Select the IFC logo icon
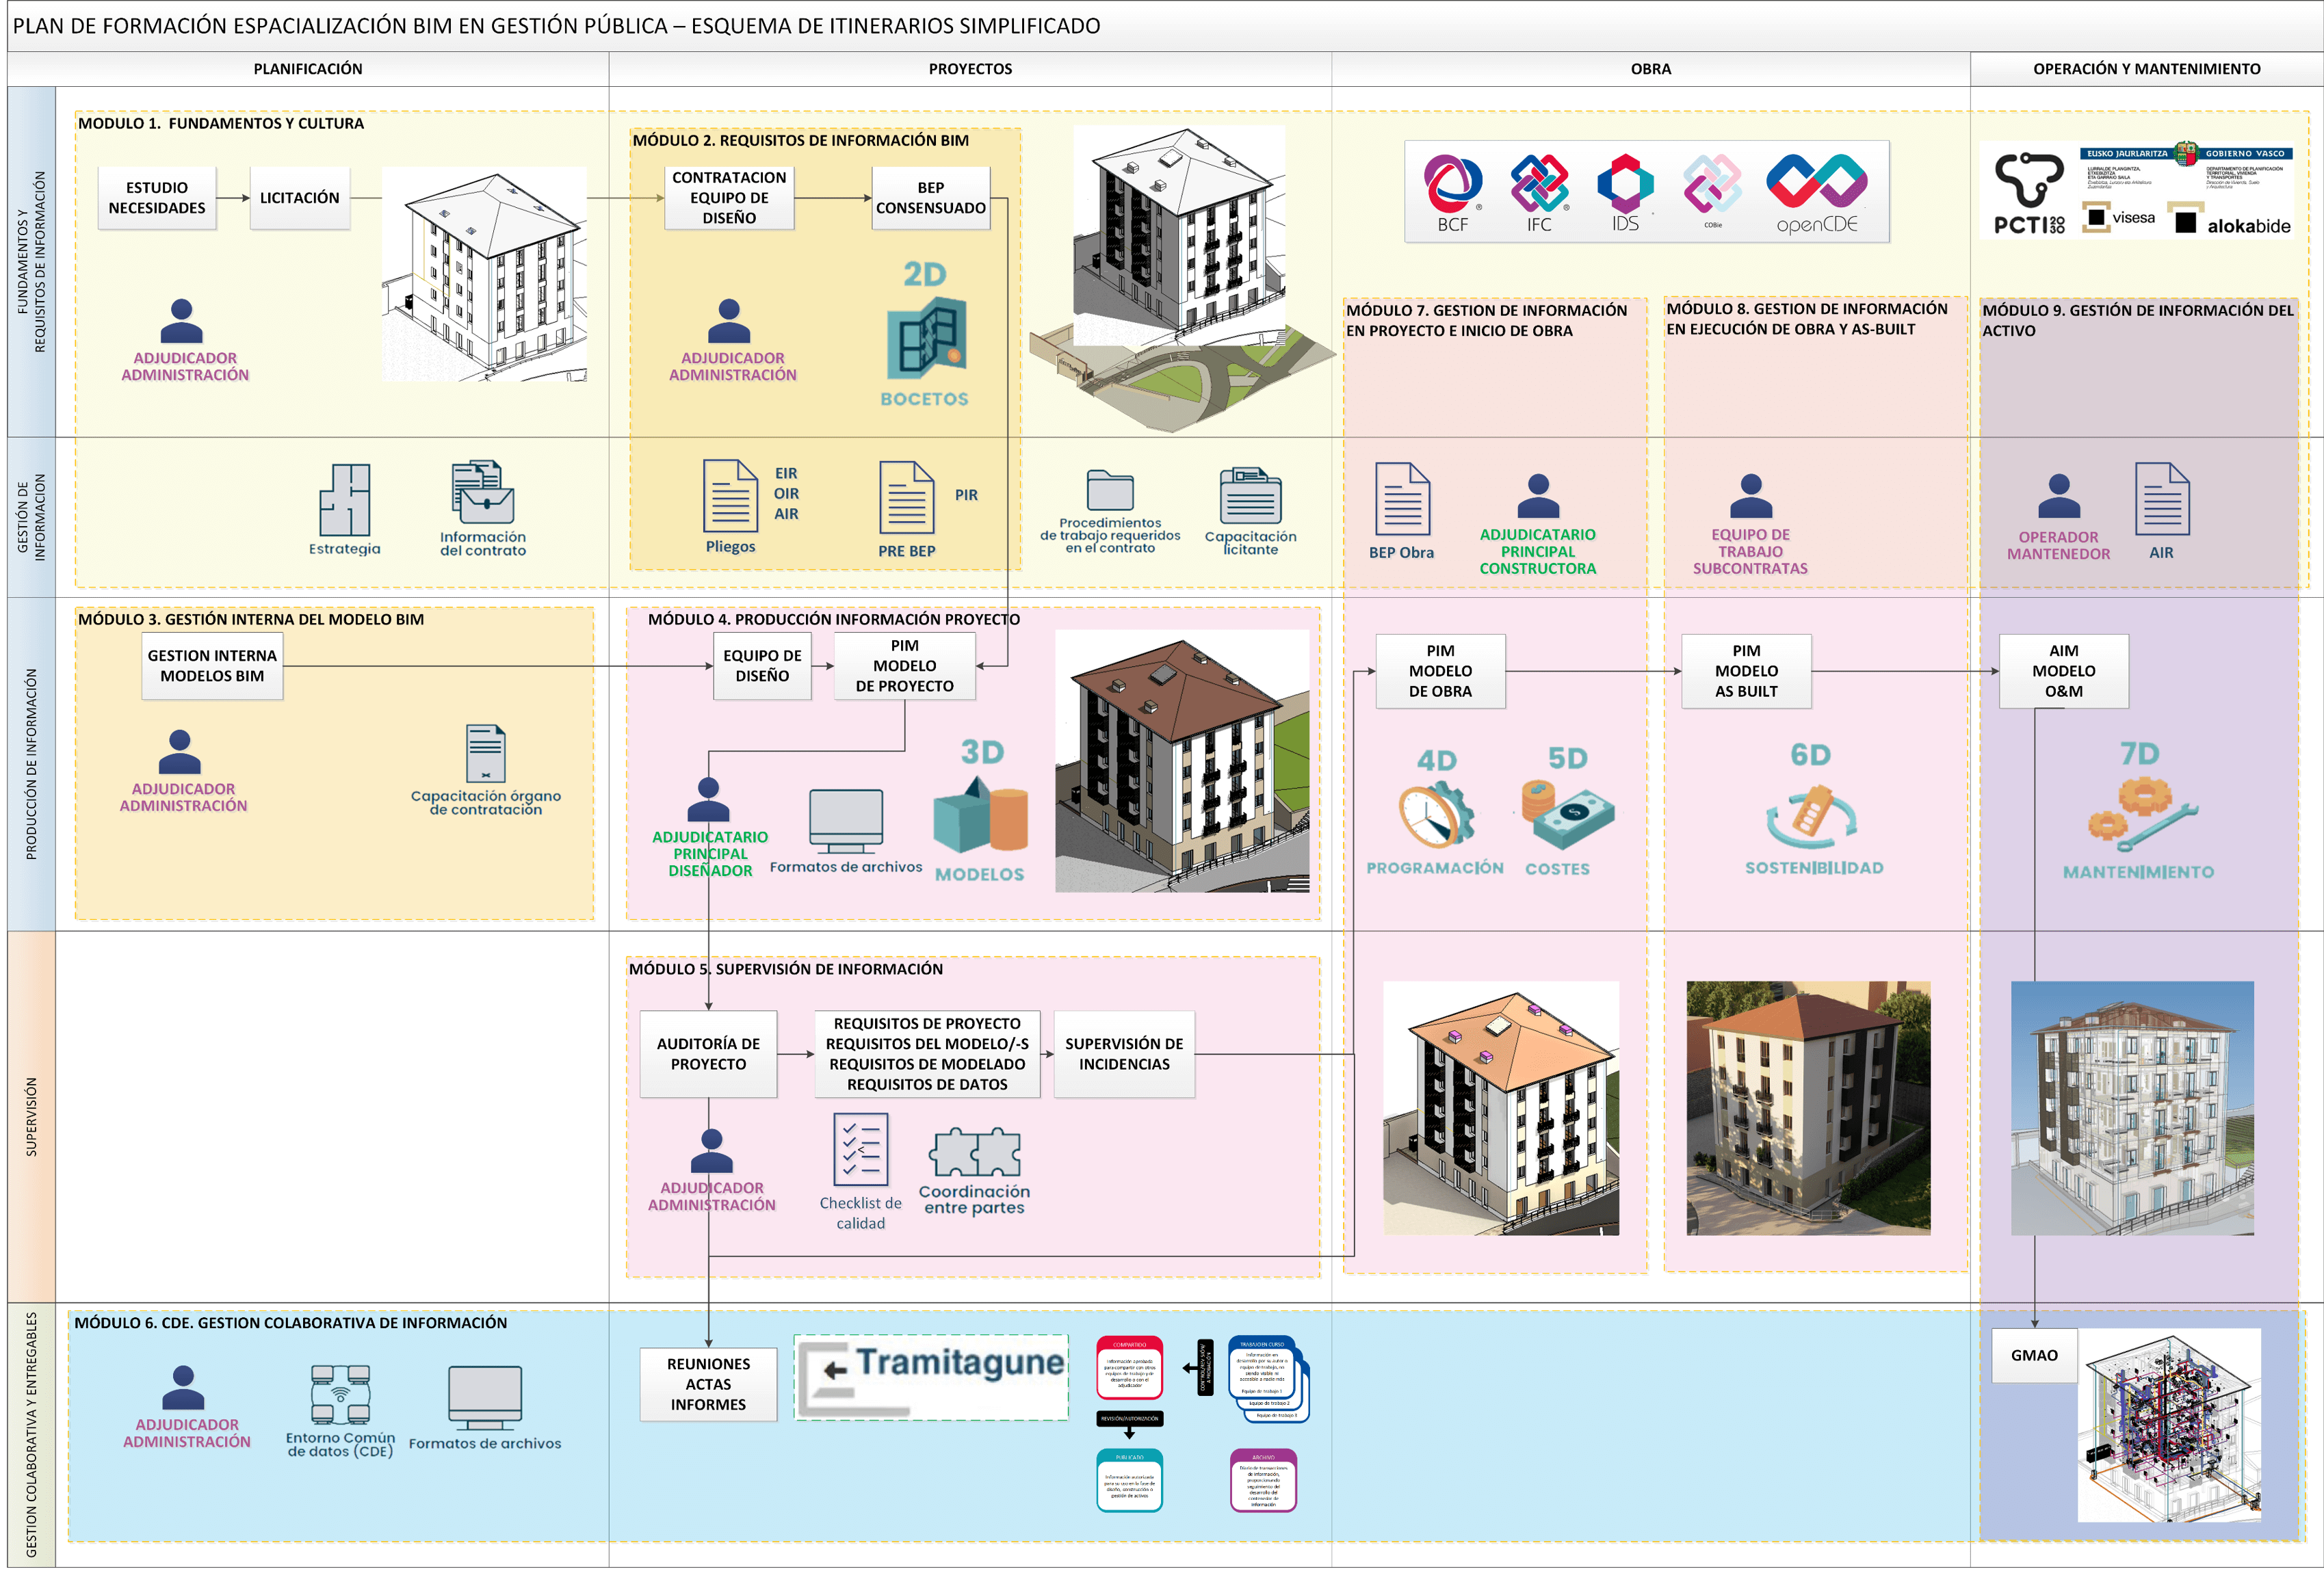The height and width of the screenshot is (1569, 2324). pos(1539,183)
